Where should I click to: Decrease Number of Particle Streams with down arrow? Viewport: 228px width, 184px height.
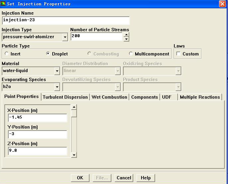(x=126, y=39)
